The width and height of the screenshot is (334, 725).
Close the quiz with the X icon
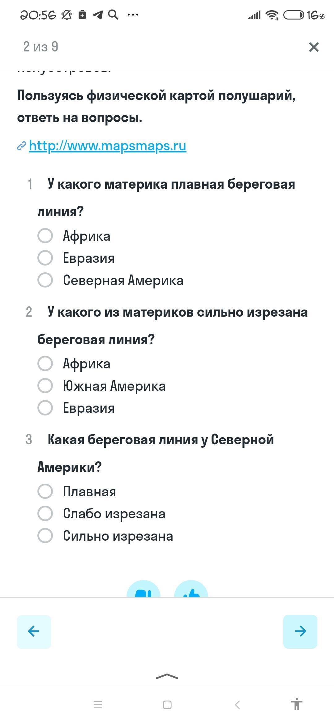(x=314, y=47)
